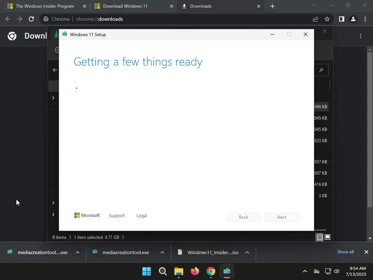Click File Explorer back arrow behind Setup
The width and height of the screenshot is (373, 280).
(x=55, y=70)
